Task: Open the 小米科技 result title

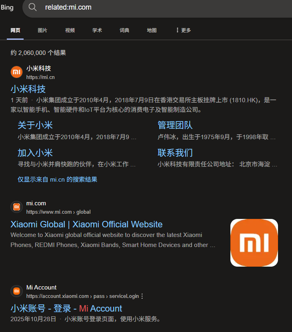Action: click(28, 89)
